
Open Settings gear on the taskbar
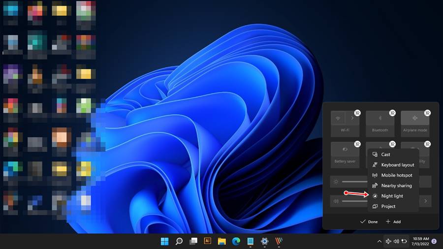(265, 242)
